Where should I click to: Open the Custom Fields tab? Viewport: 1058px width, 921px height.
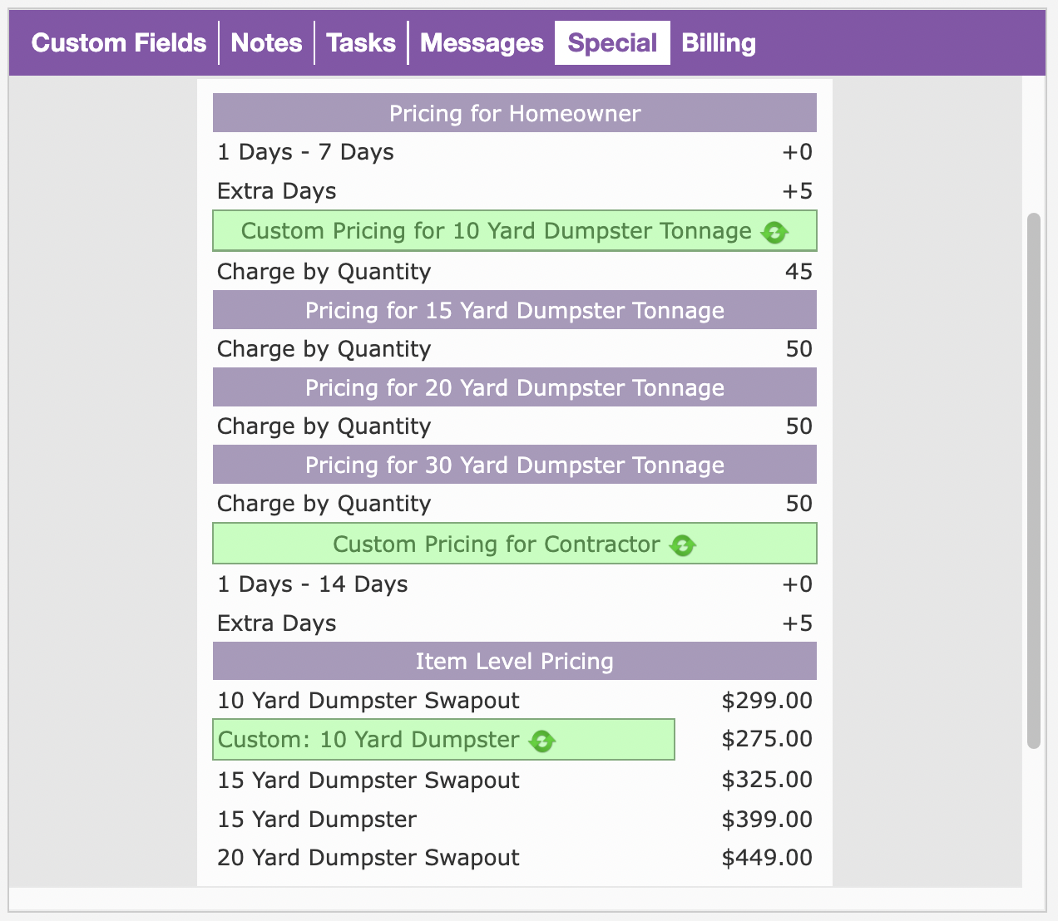click(119, 43)
